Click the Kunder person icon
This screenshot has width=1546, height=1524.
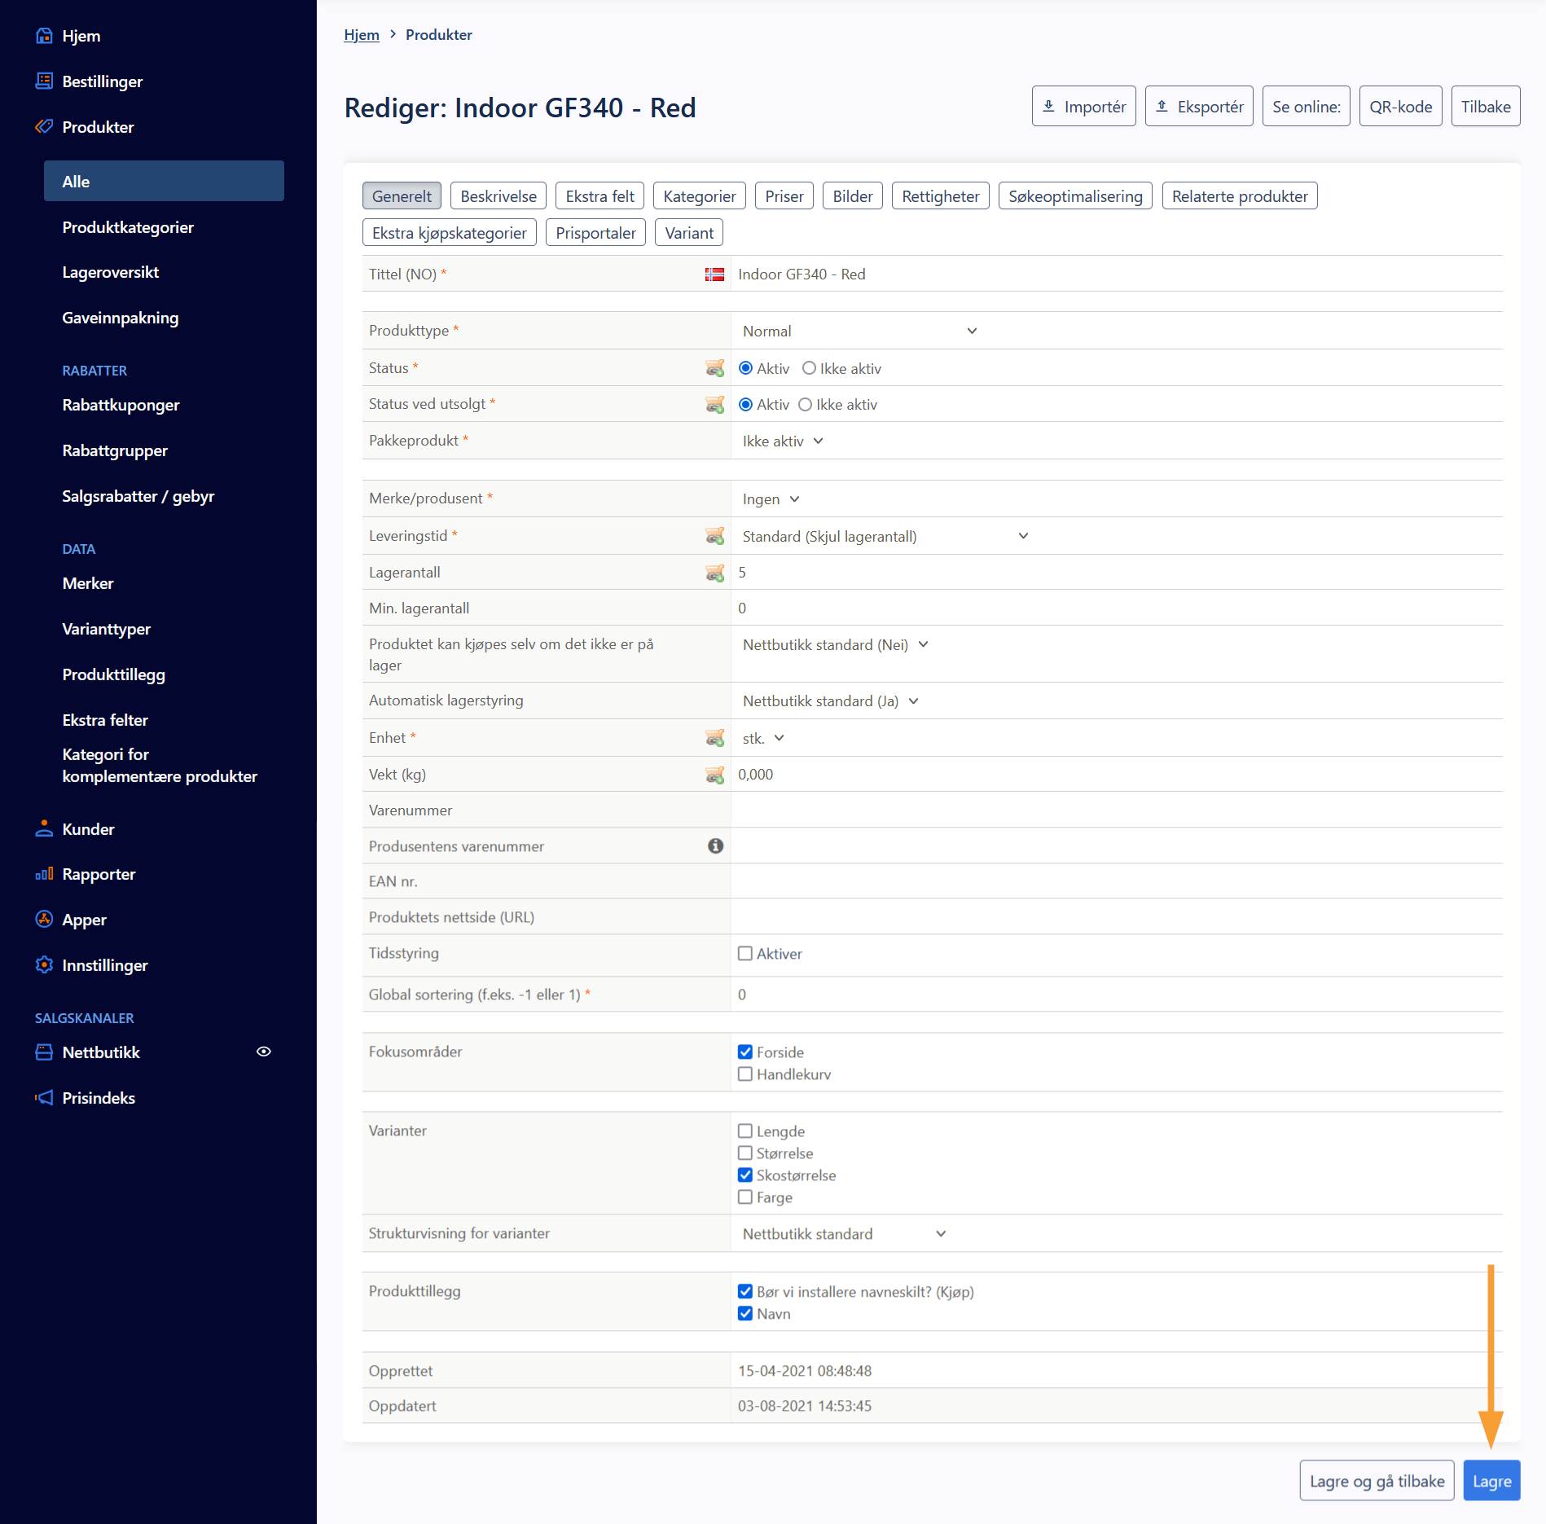pyautogui.click(x=44, y=829)
